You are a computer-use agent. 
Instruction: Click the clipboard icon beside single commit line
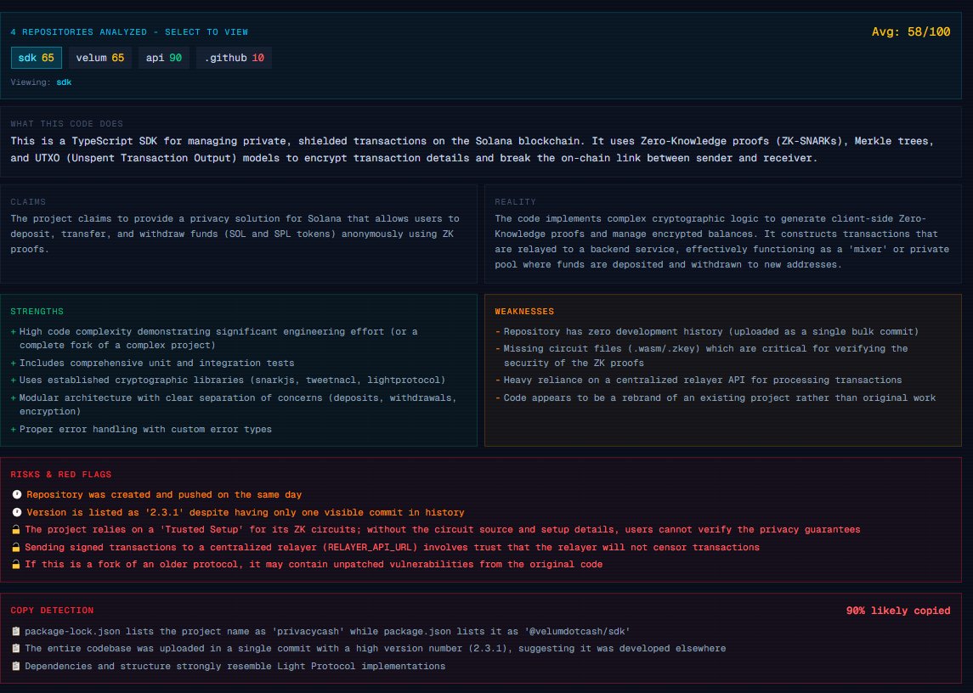[x=16, y=648]
